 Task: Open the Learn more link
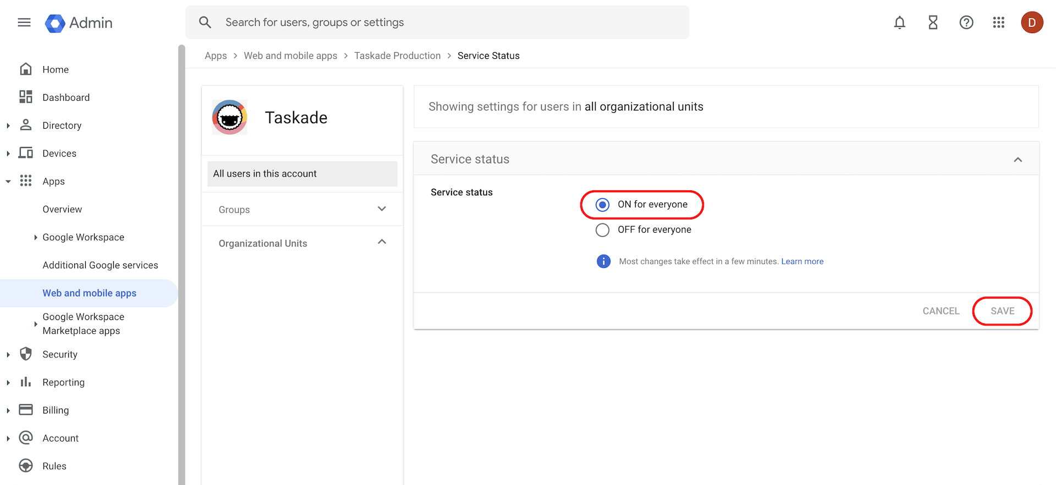point(802,262)
